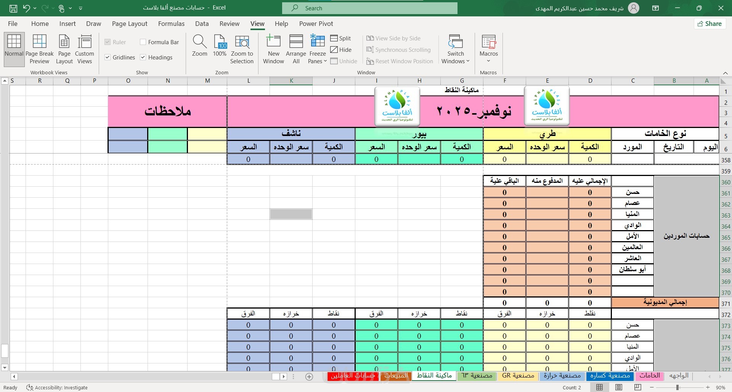The image size is (732, 392).
Task: Click the vertical scrollbar down arrow
Action: (5, 368)
